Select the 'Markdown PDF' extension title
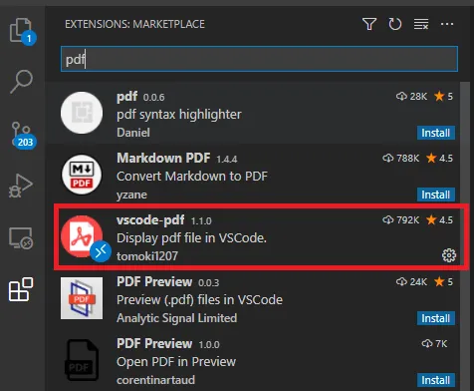 (163, 158)
